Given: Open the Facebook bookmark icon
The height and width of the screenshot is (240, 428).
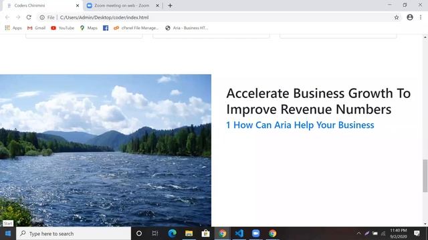Looking at the screenshot, I should 106,28.
